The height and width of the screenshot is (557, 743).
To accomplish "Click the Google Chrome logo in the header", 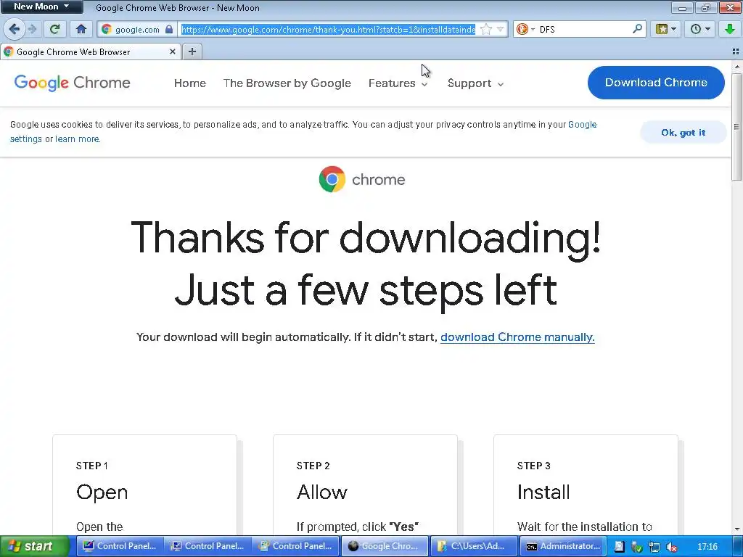I will [72, 83].
